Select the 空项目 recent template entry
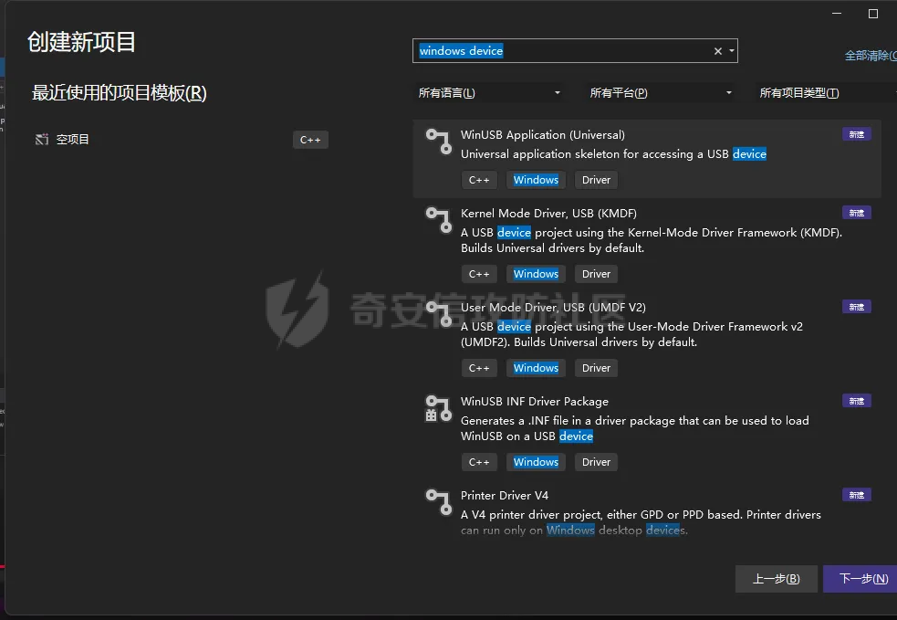The image size is (897, 620). tap(73, 140)
